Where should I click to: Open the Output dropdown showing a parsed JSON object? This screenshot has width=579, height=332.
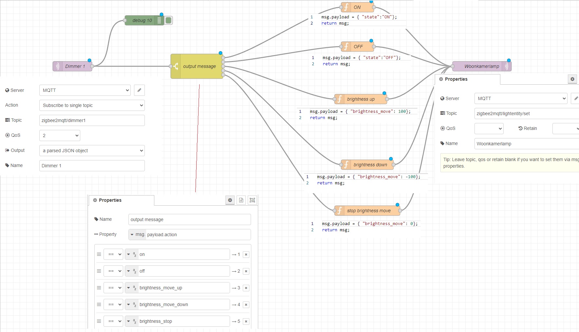point(92,151)
